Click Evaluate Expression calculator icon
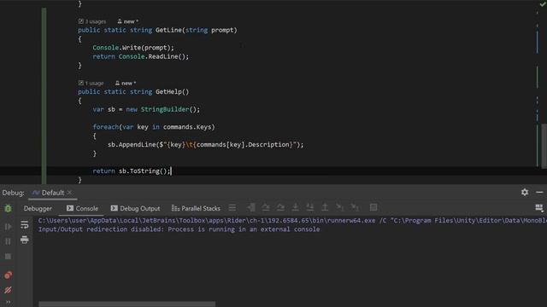This screenshot has width=547, height=307. (x=373, y=208)
